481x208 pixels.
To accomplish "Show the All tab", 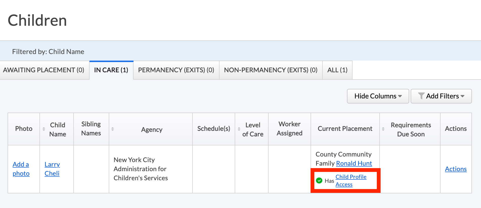I will 337,70.
